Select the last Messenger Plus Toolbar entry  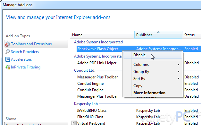pyautogui.click(x=97, y=96)
